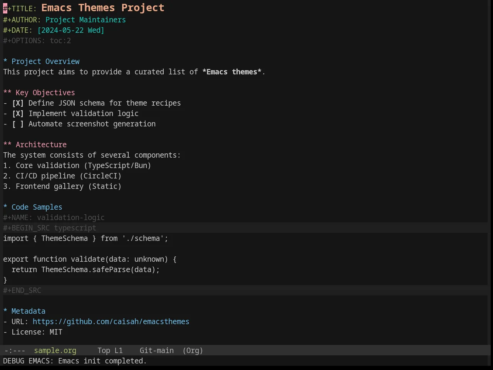This screenshot has width=493, height=370.
Task: Check the 'Automate screenshot generation' box
Action: 18,124
